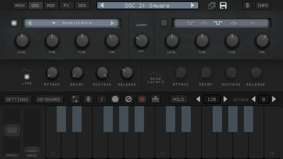The image size is (283, 159).
Task: Click ADSR Layer 2 envelope icon
Action: [156, 73]
